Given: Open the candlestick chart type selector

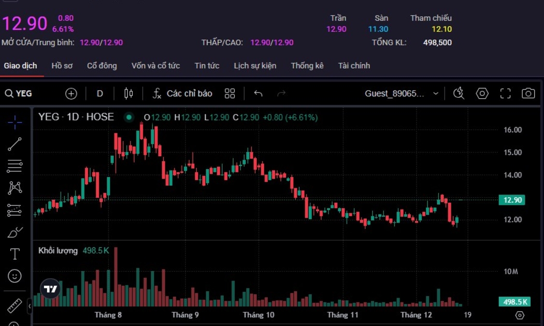Looking at the screenshot, I should pyautogui.click(x=128, y=94).
